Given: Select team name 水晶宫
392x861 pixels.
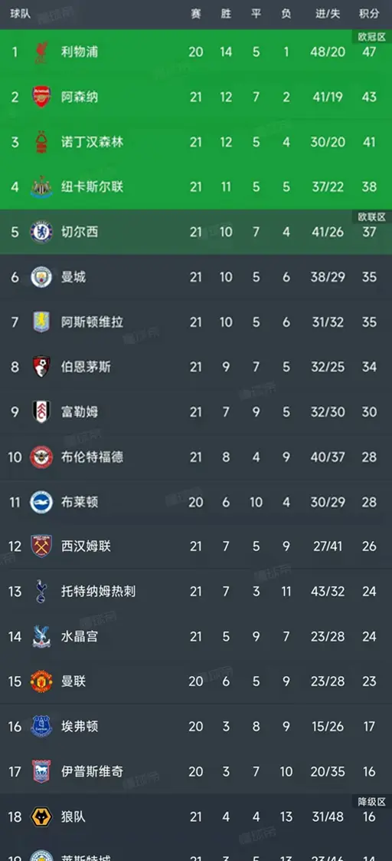Looking at the screenshot, I should tap(80, 637).
